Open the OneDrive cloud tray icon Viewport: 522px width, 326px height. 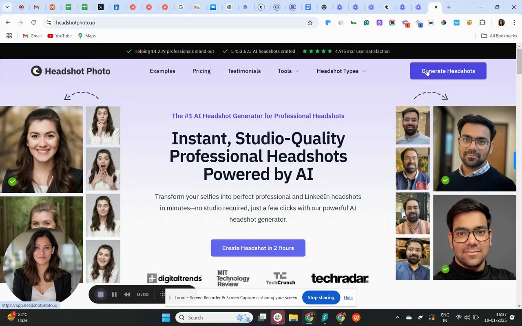pyautogui.click(x=409, y=317)
